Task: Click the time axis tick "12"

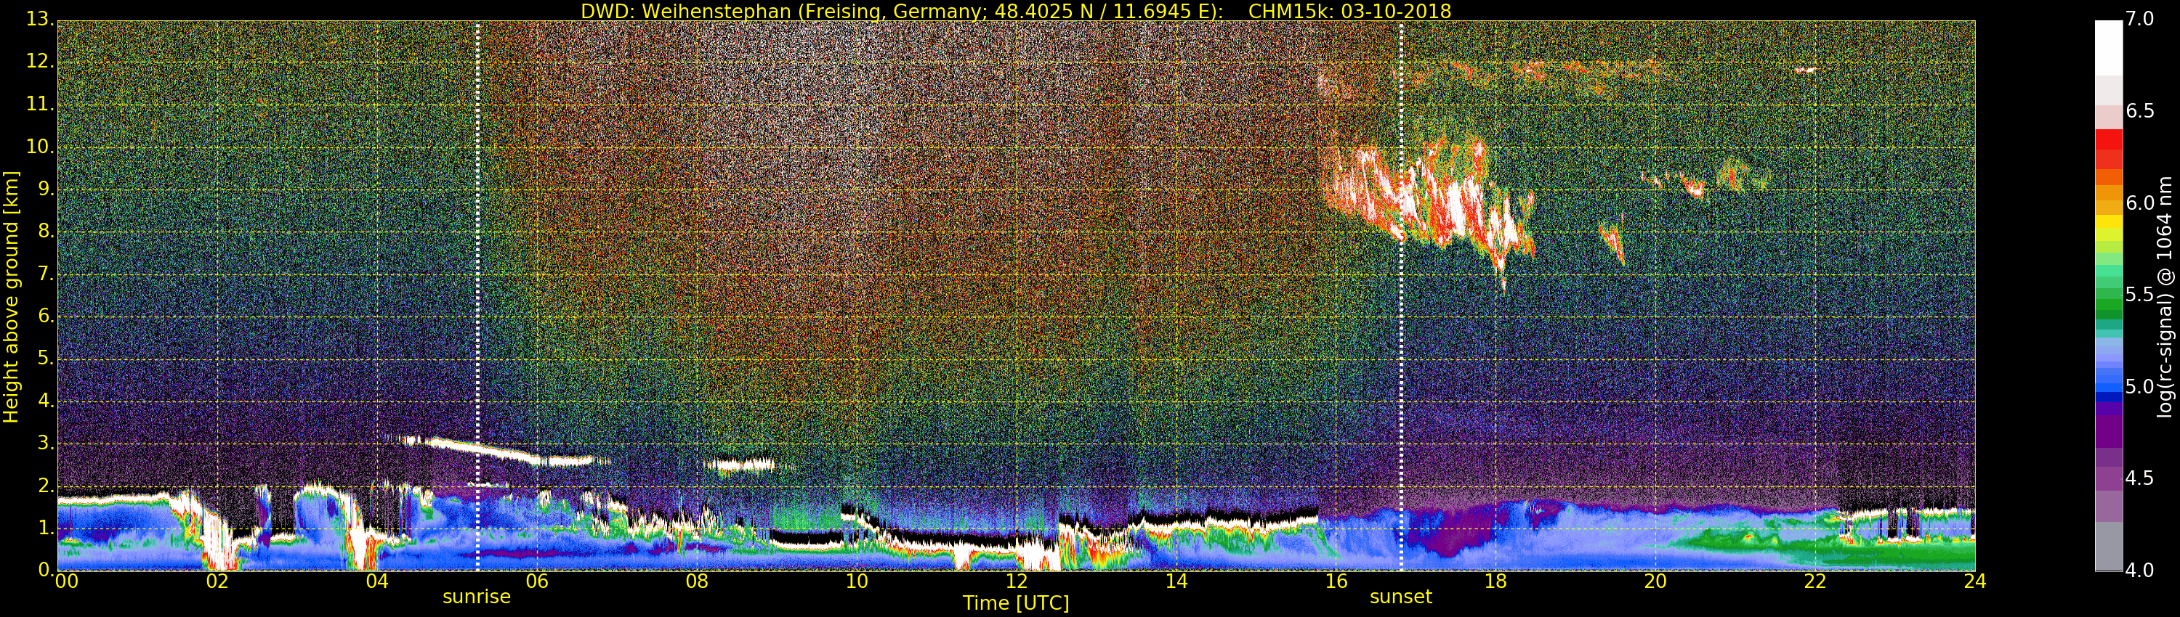Action: [x=1017, y=581]
